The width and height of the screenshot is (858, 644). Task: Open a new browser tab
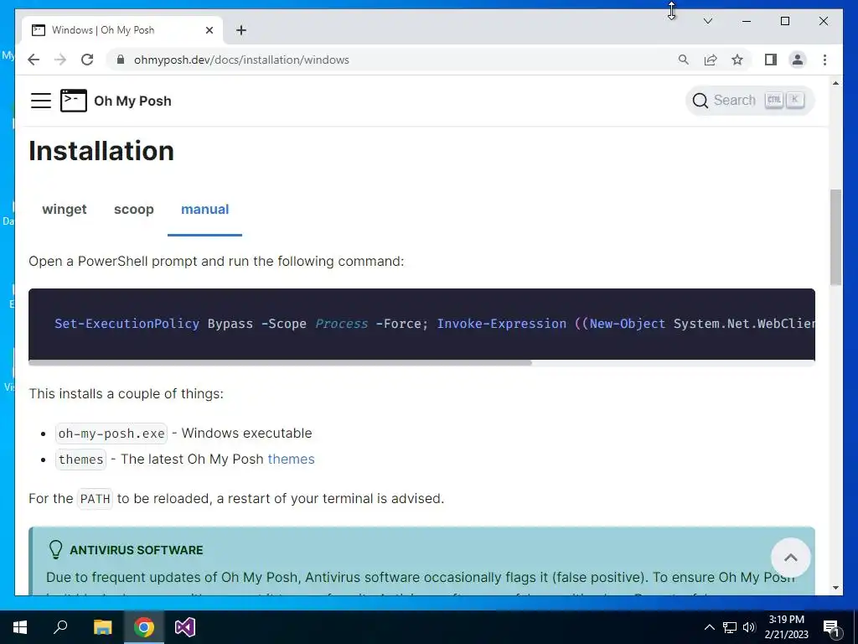(x=241, y=30)
